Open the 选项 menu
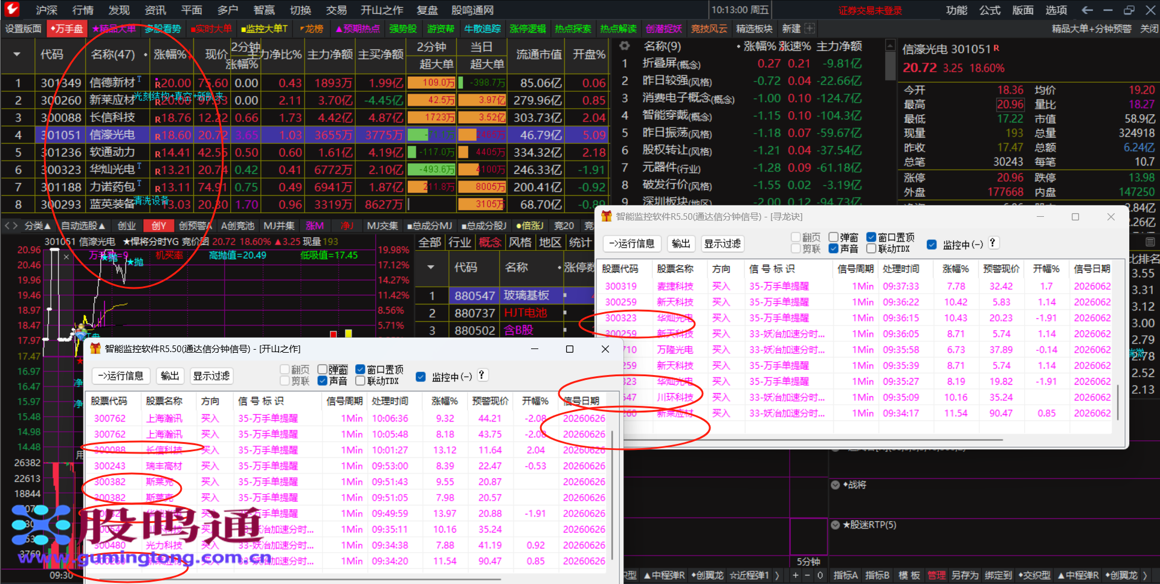This screenshot has height=584, width=1160. (1056, 10)
